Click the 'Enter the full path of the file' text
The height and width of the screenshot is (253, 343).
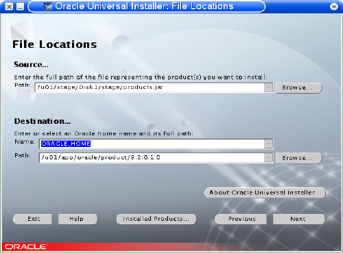(141, 77)
